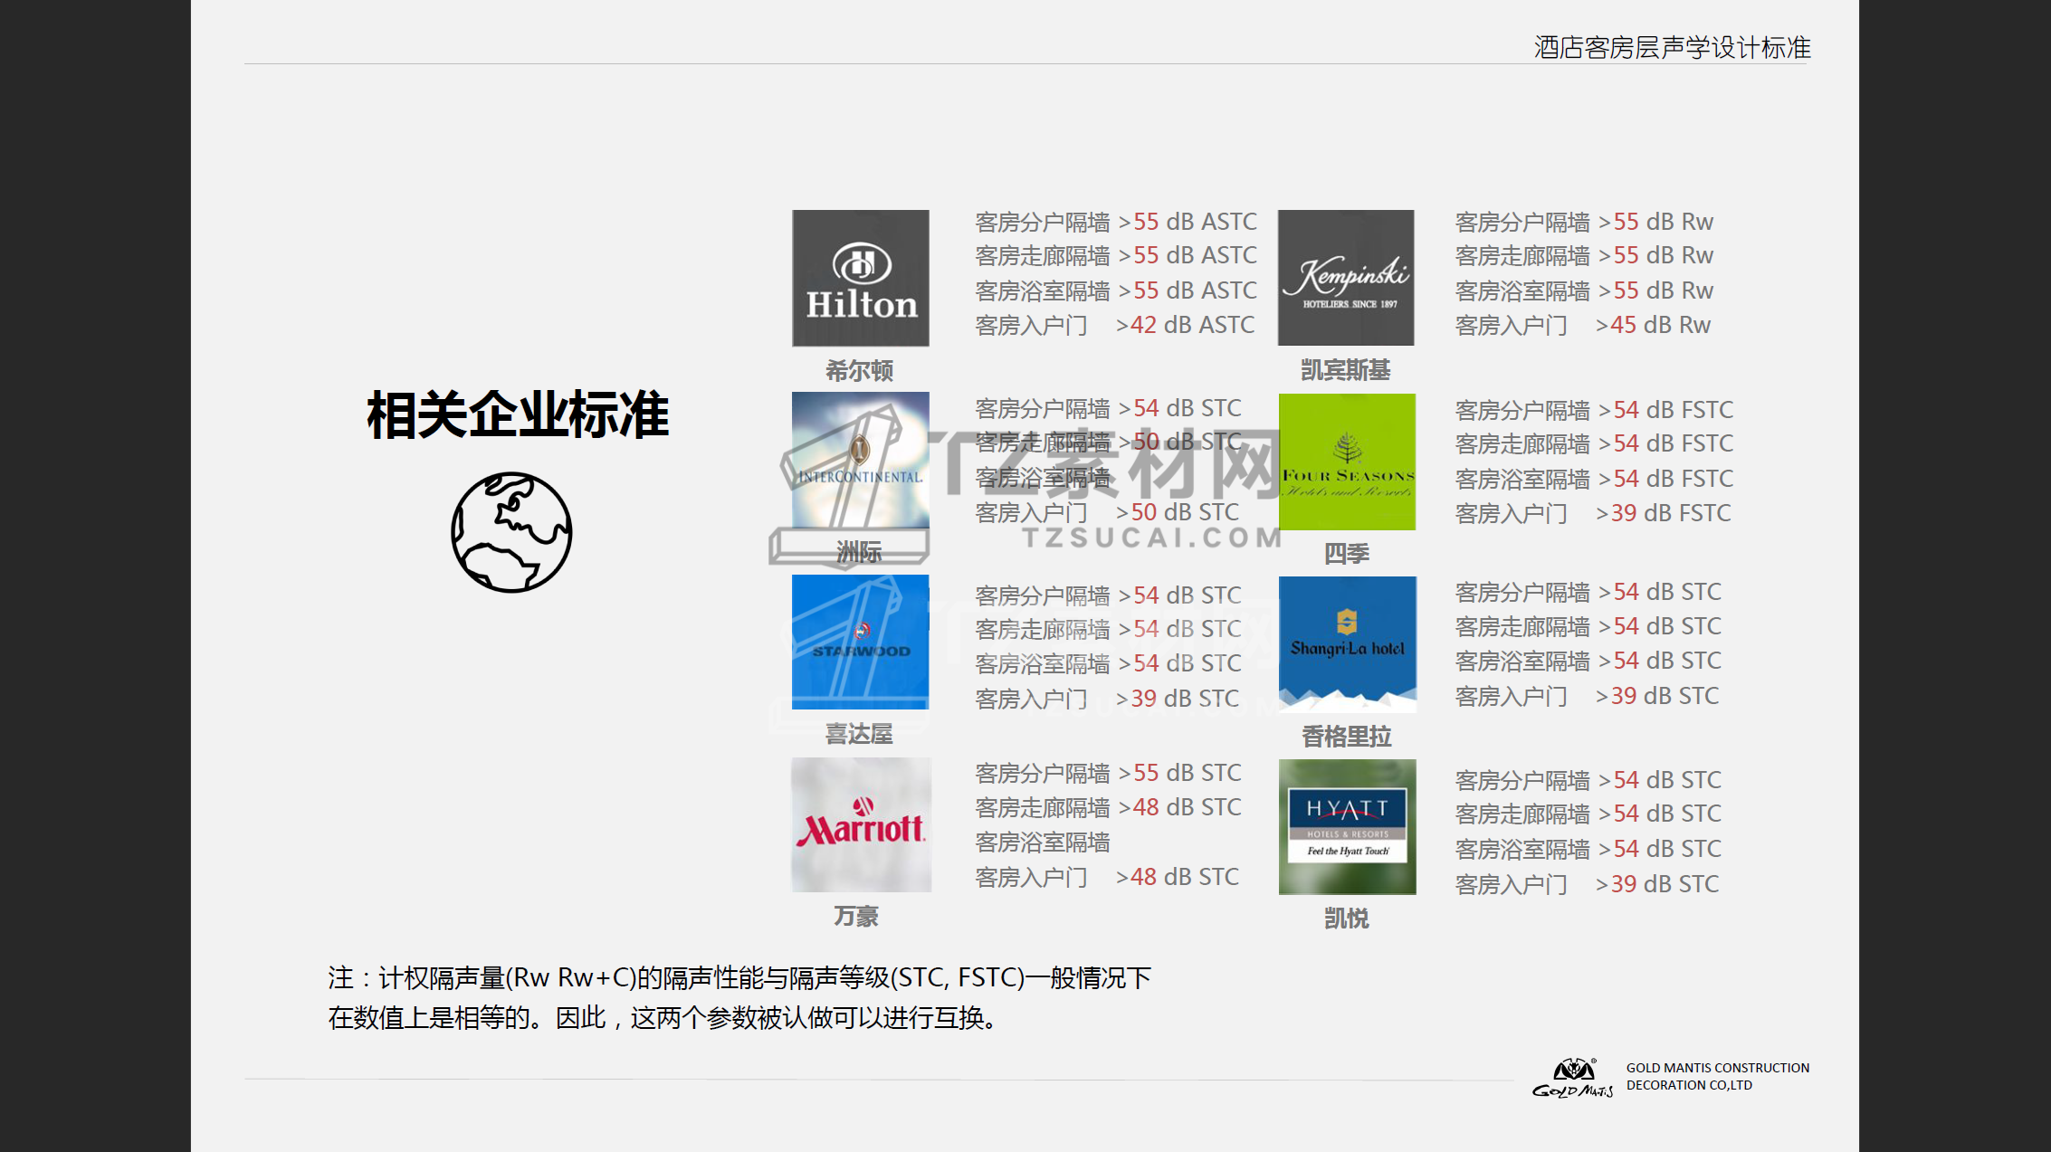Click the Four Seasons green logo
This screenshot has height=1152, width=2051.
(1346, 462)
